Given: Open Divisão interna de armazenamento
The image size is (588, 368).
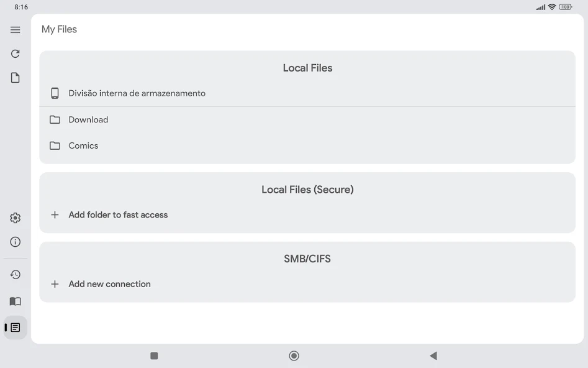Looking at the screenshot, I should coord(137,93).
